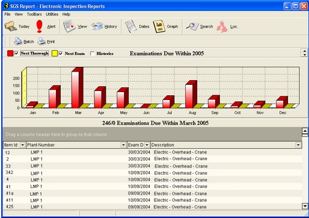
Task: Open the Alert exclamation icon
Action: coord(40,26)
